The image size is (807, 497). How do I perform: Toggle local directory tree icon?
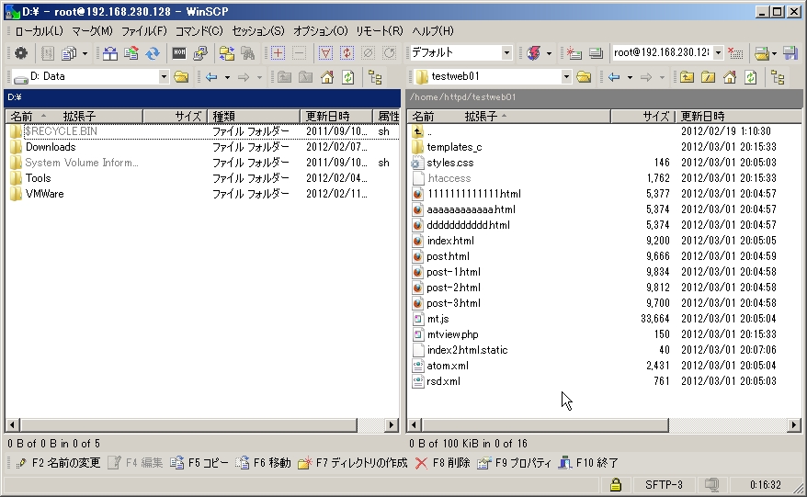coord(375,77)
